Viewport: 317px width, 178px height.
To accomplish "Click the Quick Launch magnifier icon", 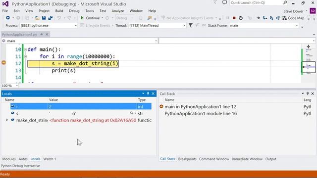I will 285,2.
